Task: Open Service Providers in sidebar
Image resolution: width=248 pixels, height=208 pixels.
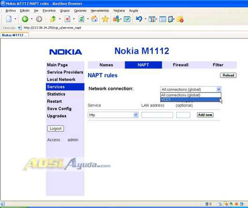Action: [65, 72]
